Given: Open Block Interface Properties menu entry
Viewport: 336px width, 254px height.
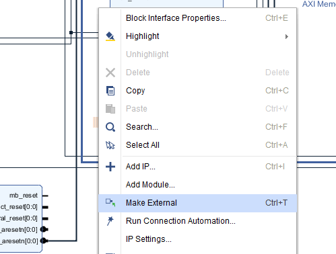Looking at the screenshot, I should coord(198,18).
